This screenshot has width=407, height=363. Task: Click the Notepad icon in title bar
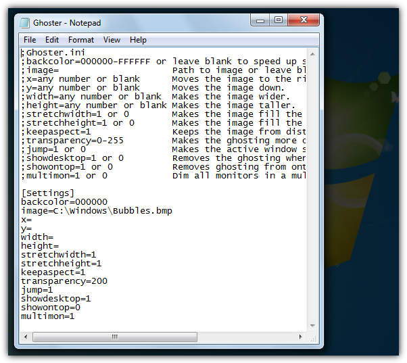click(x=25, y=22)
